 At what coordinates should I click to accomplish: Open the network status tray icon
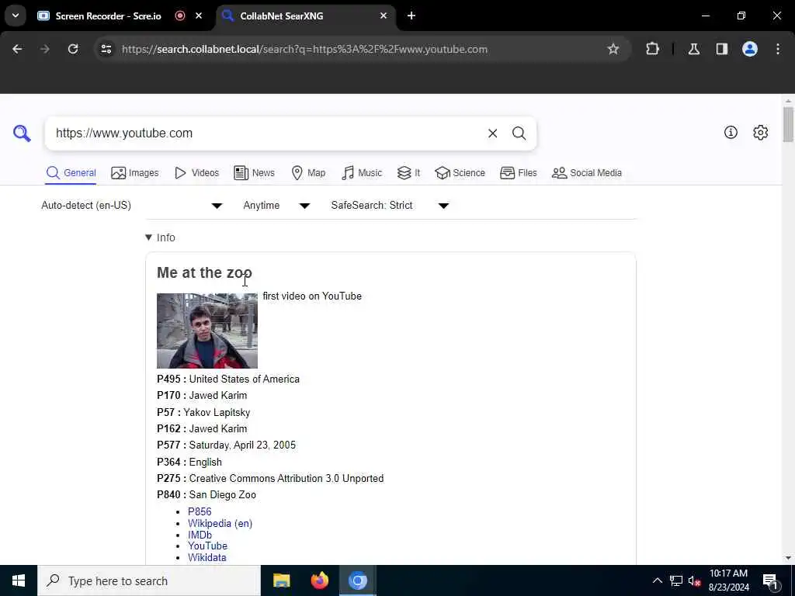coord(676,580)
